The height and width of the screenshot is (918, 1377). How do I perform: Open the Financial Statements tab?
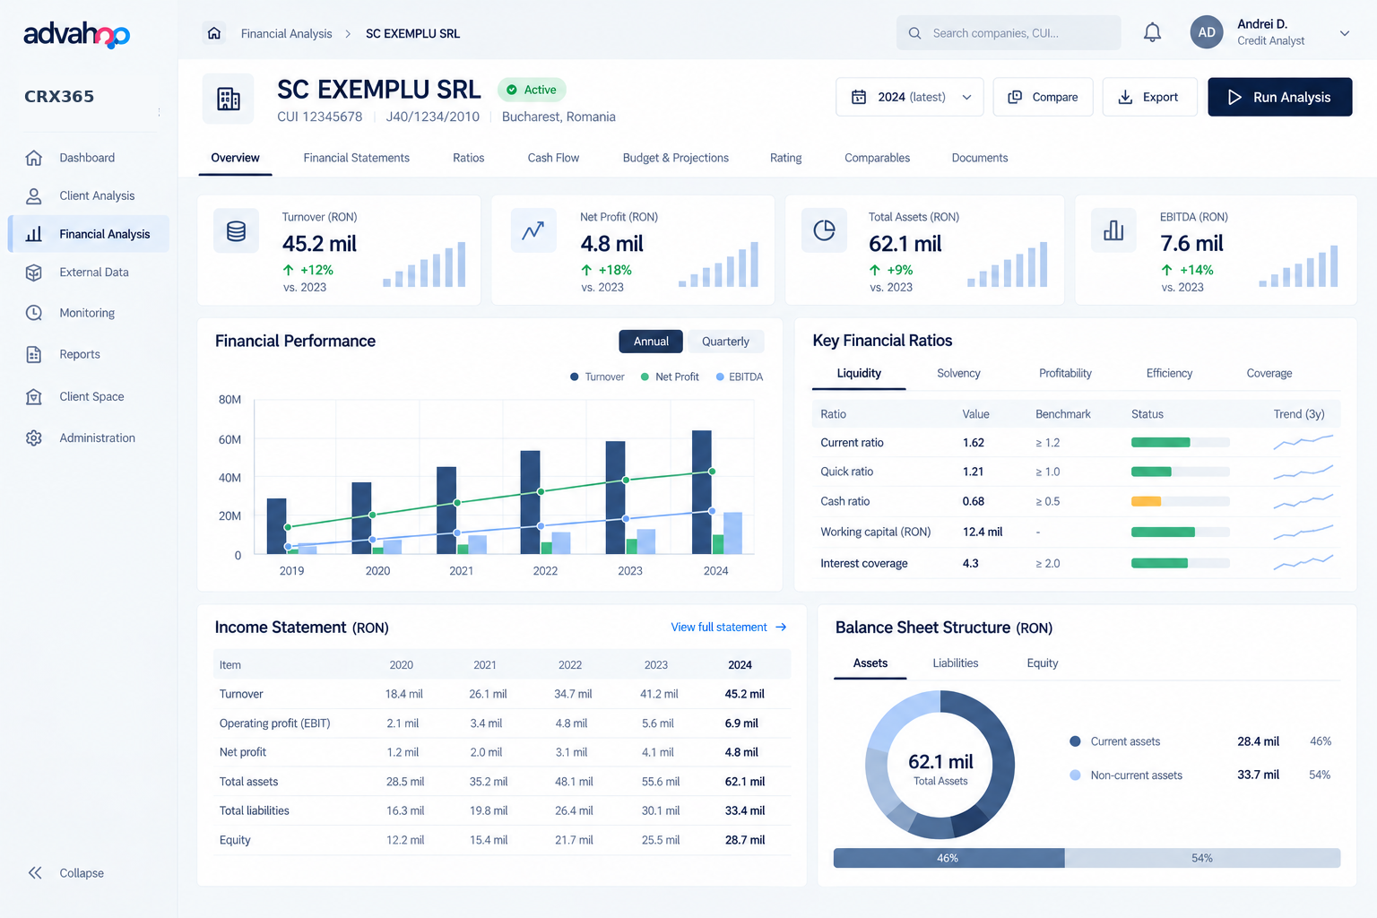[356, 158]
